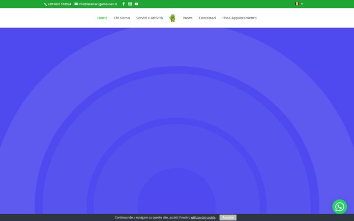354x221 pixels.
Task: Open the Instagram profile icon
Action: click(x=130, y=4)
